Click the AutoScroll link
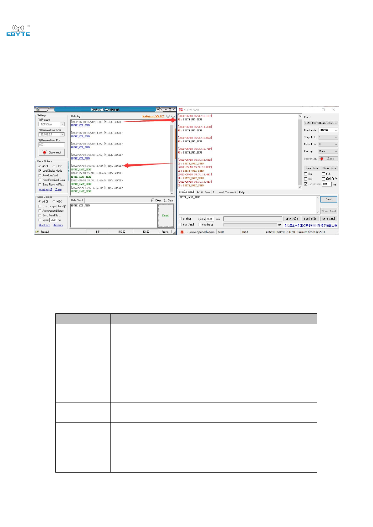 (45, 190)
